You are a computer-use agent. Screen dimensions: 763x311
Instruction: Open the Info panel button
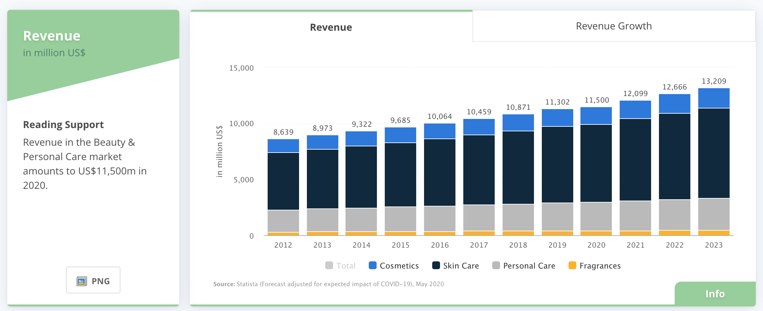[x=715, y=293]
